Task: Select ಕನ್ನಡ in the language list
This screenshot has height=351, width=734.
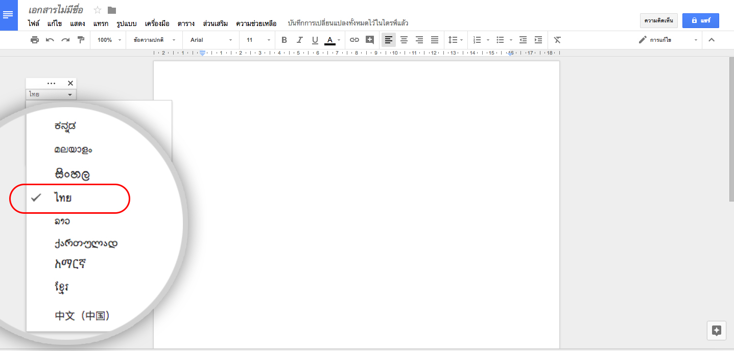Action: [66, 126]
